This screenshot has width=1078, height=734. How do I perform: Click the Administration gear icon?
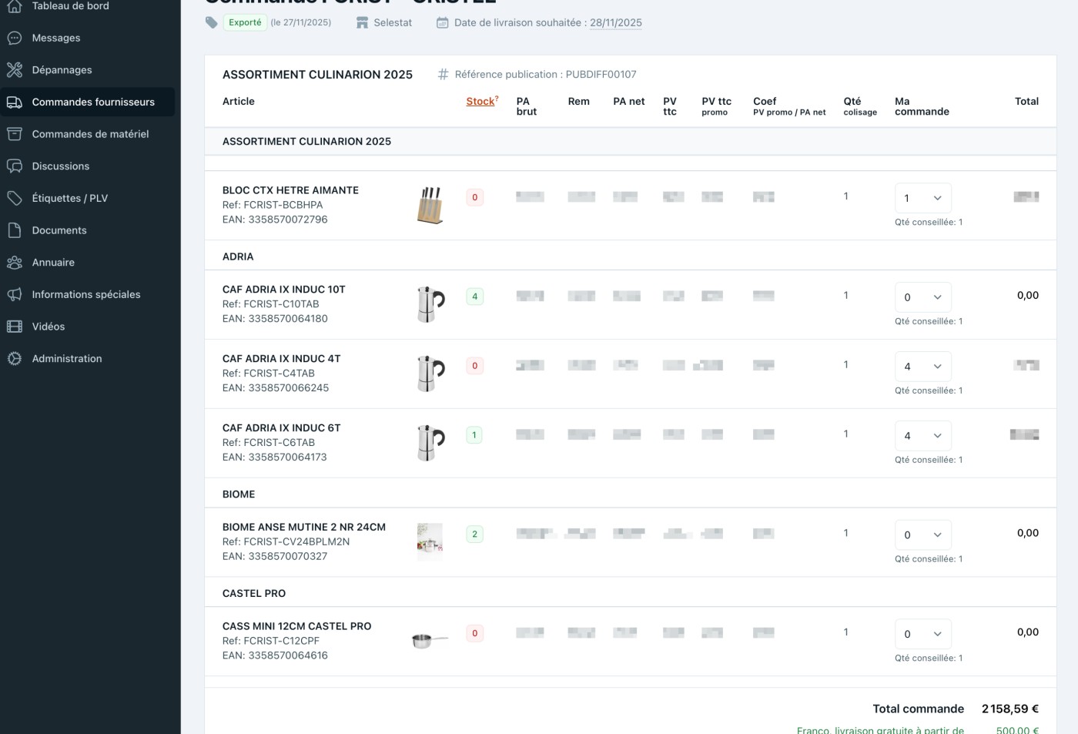coord(14,358)
